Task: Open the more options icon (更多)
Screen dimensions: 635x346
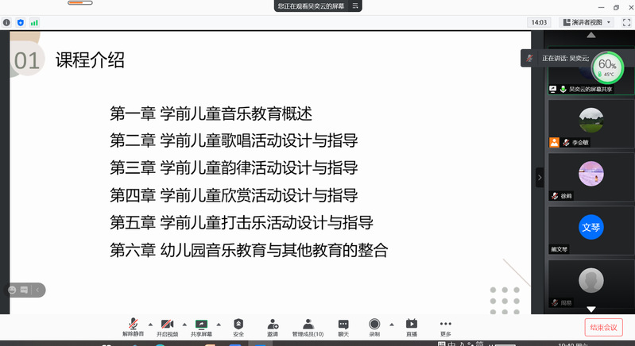Action: tap(445, 325)
